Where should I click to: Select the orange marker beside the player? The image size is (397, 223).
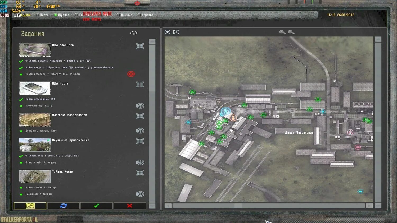(x=233, y=118)
